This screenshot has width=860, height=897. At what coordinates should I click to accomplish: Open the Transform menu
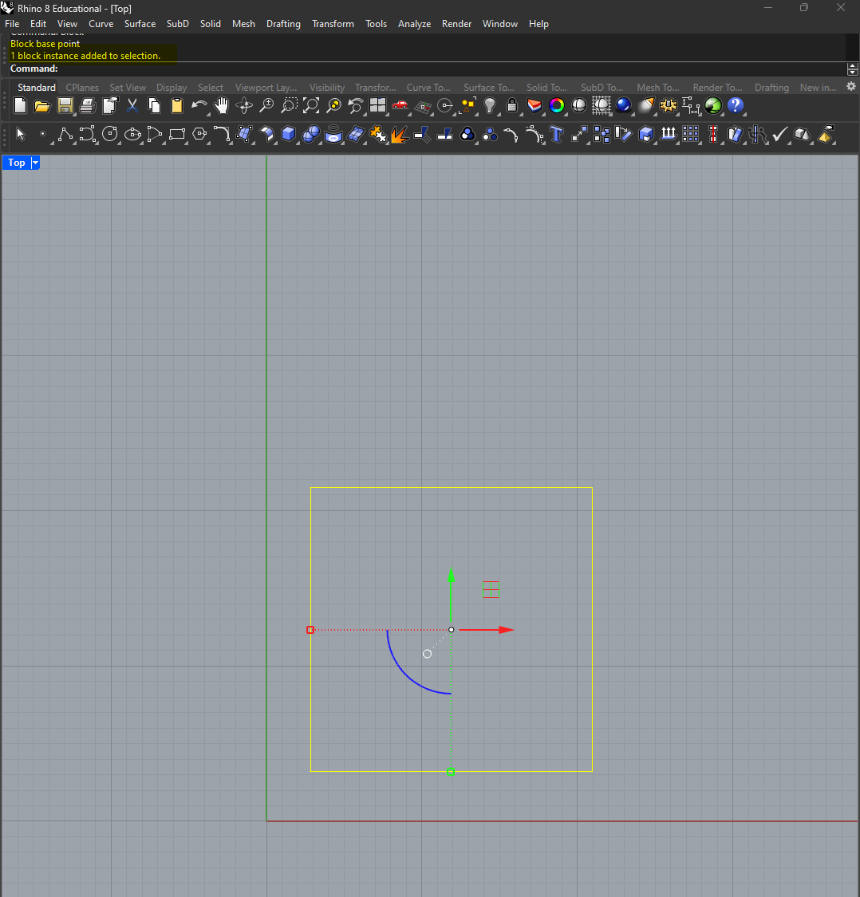click(333, 24)
